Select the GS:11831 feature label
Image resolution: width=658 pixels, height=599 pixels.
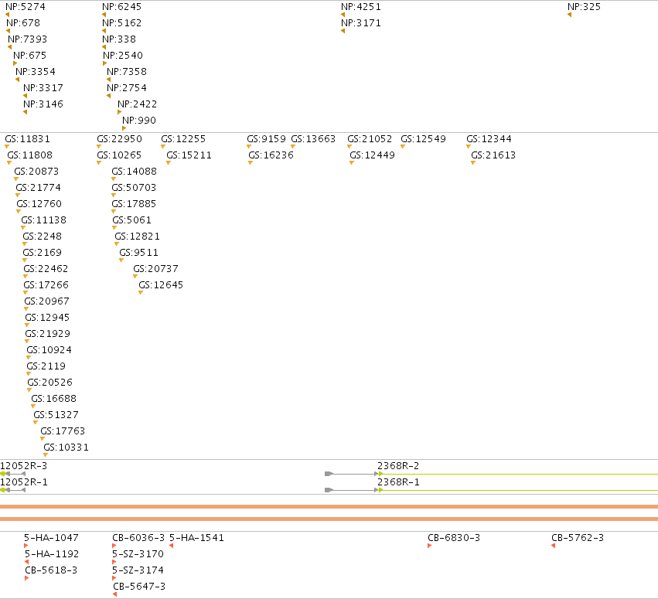28,139
